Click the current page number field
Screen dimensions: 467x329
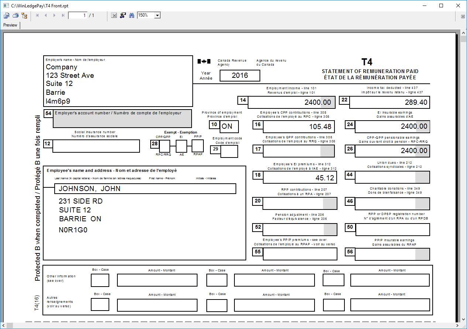78,15
